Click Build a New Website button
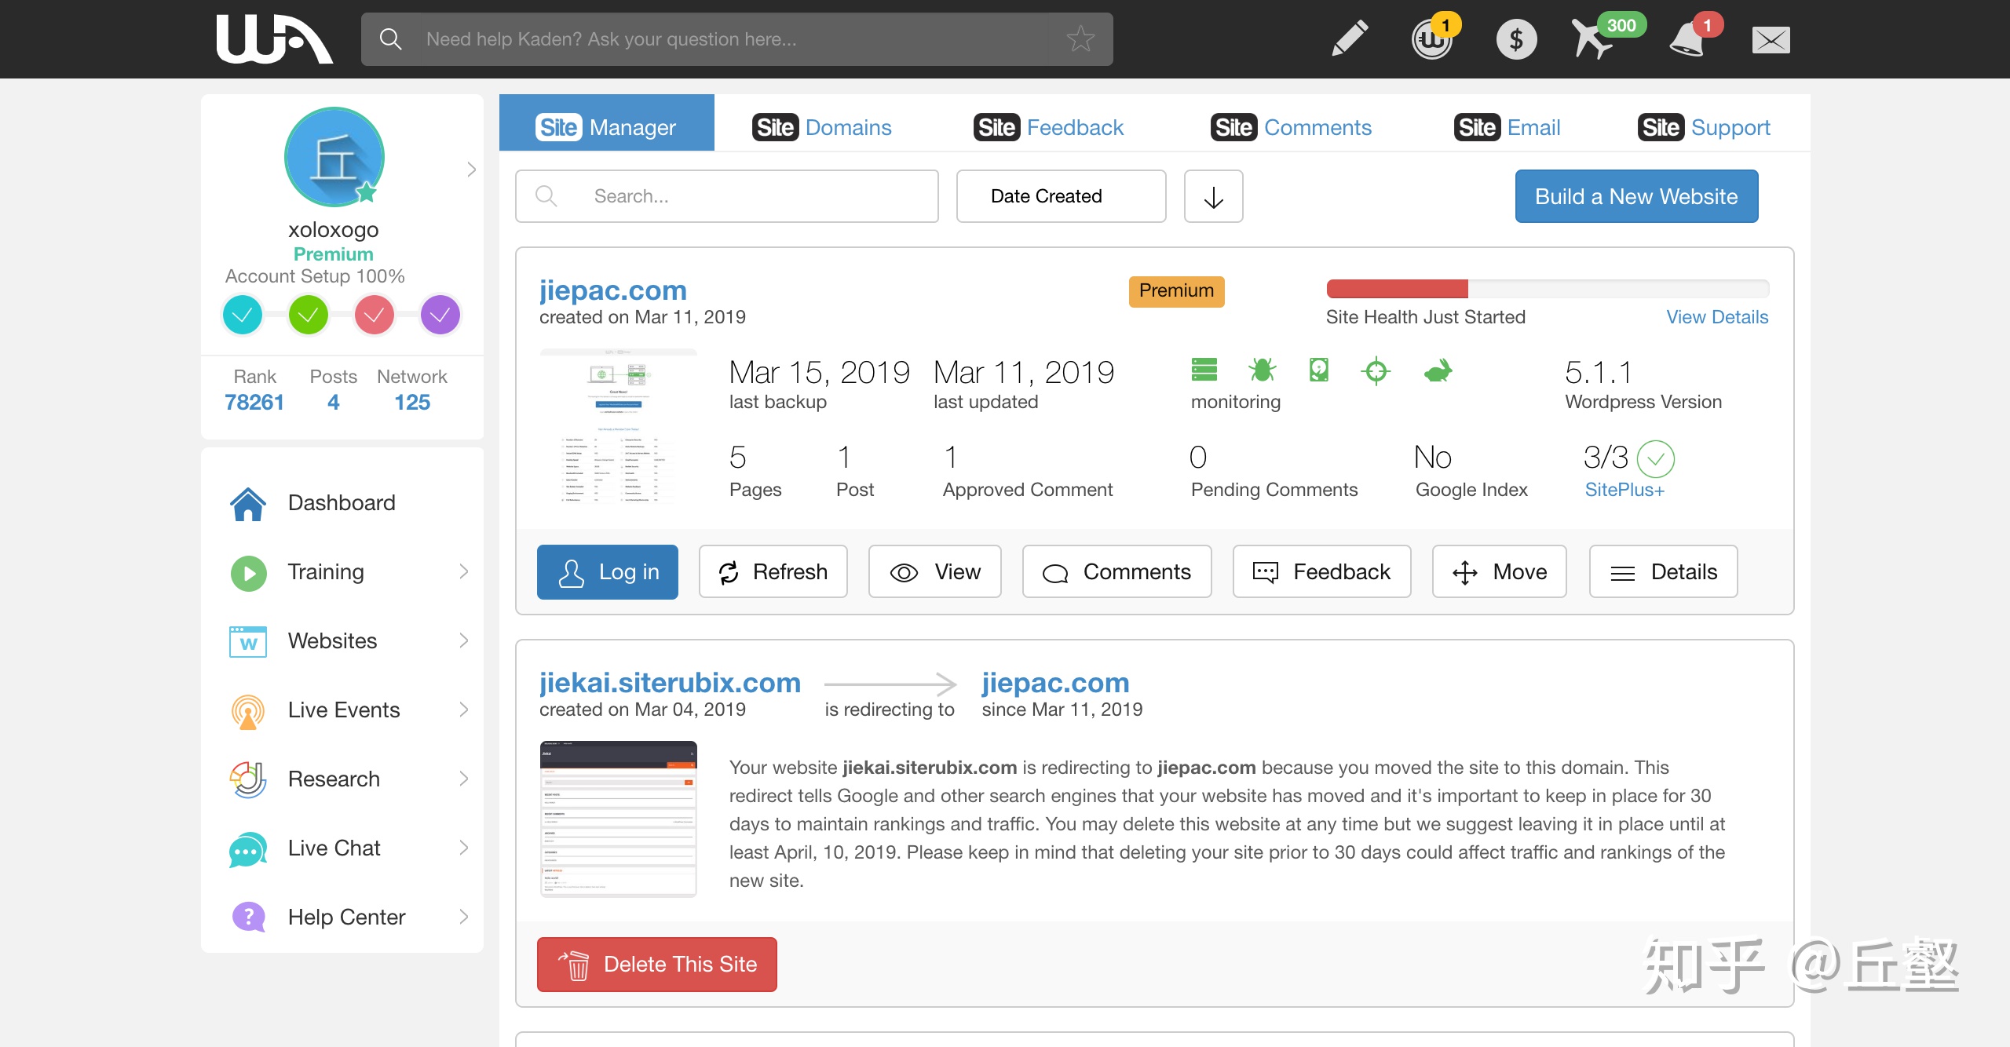 coord(1636,196)
